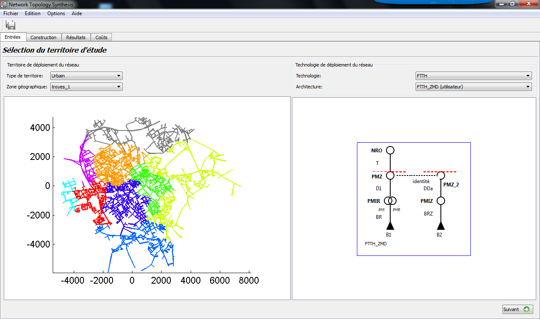Expand the Zone géographique dropdown
Screen dimensions: 540x319
coord(86,87)
